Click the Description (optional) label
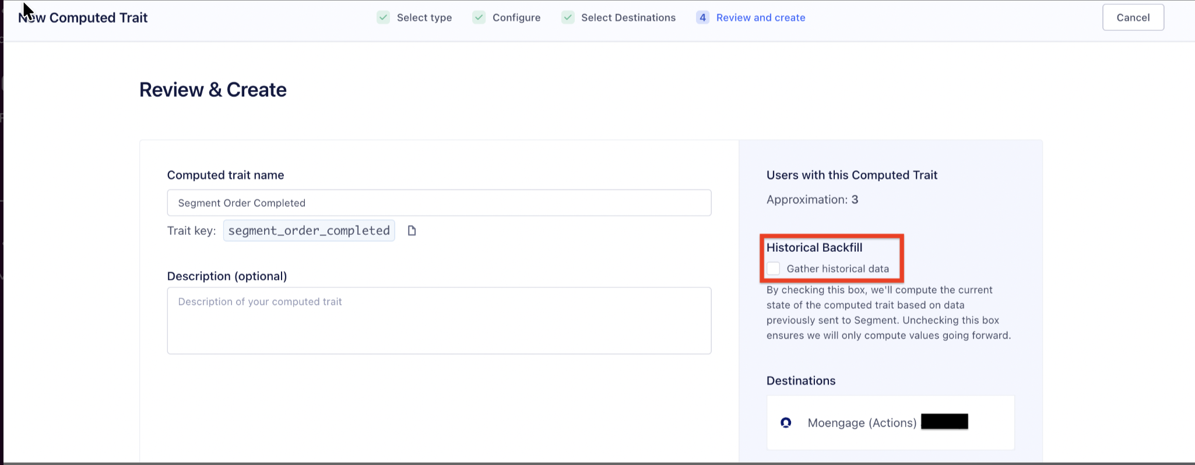 (227, 276)
